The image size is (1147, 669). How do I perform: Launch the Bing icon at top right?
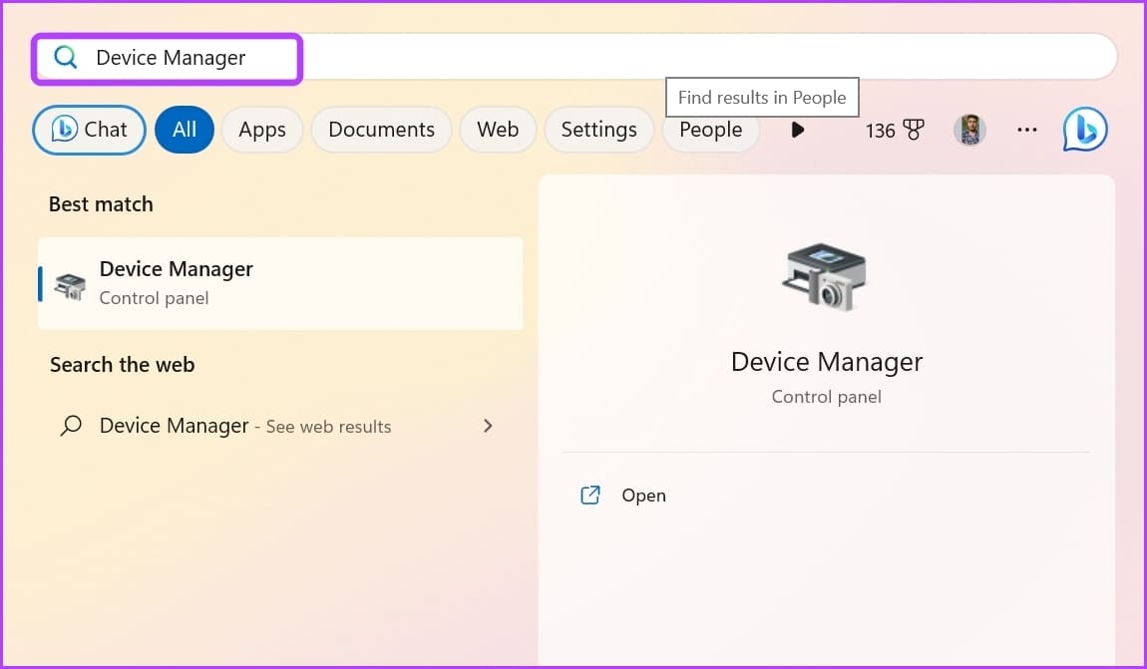pos(1085,130)
